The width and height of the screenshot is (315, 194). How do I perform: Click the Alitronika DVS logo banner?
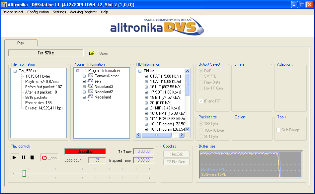coord(157,26)
